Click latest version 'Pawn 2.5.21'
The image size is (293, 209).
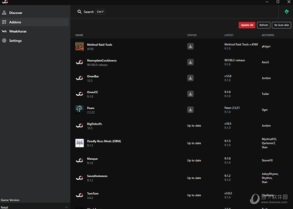[232, 108]
